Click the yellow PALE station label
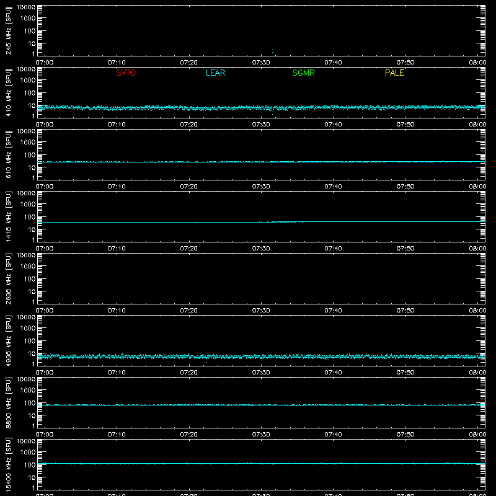Viewport: 496px width, 496px height. pos(394,73)
